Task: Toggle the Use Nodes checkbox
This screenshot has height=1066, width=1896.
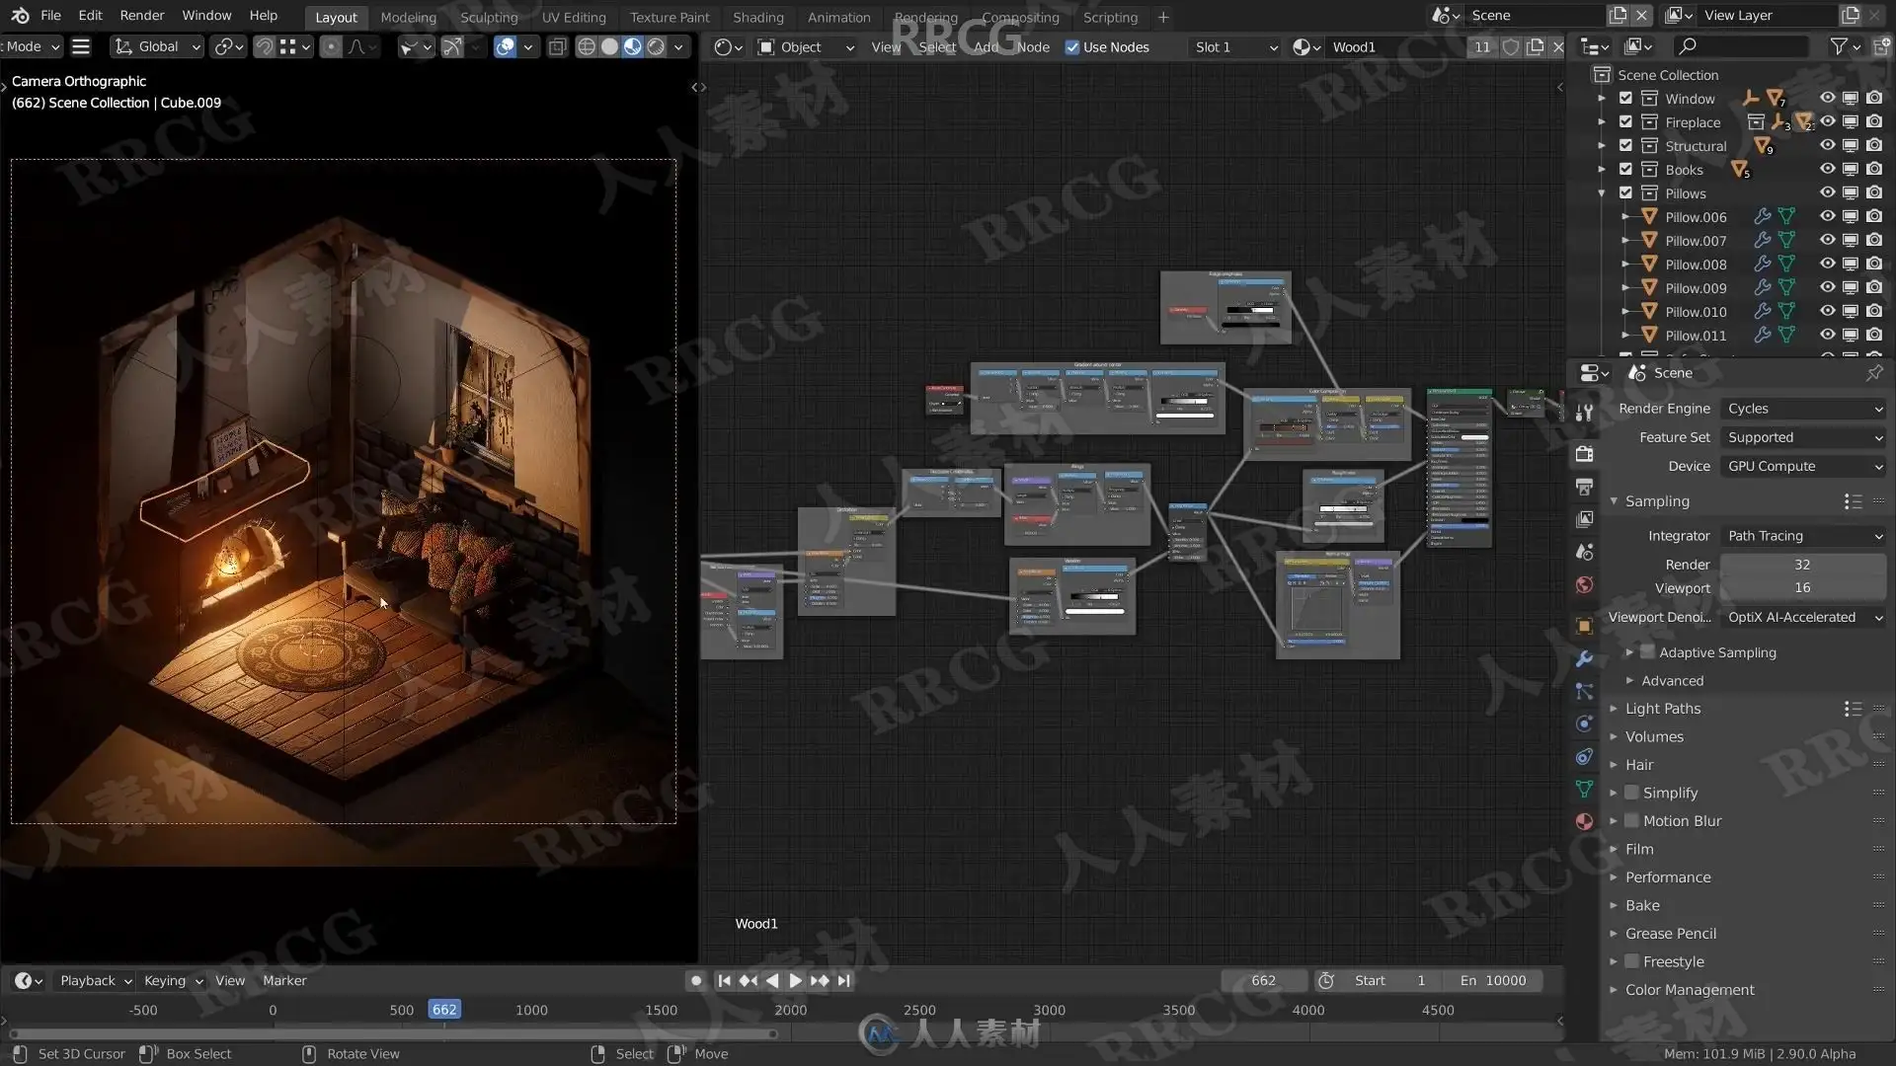Action: (1072, 47)
